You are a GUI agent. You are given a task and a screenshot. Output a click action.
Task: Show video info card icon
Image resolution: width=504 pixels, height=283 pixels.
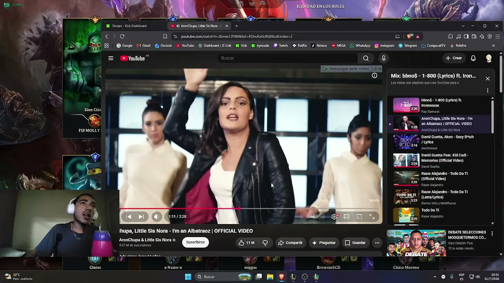click(374, 75)
